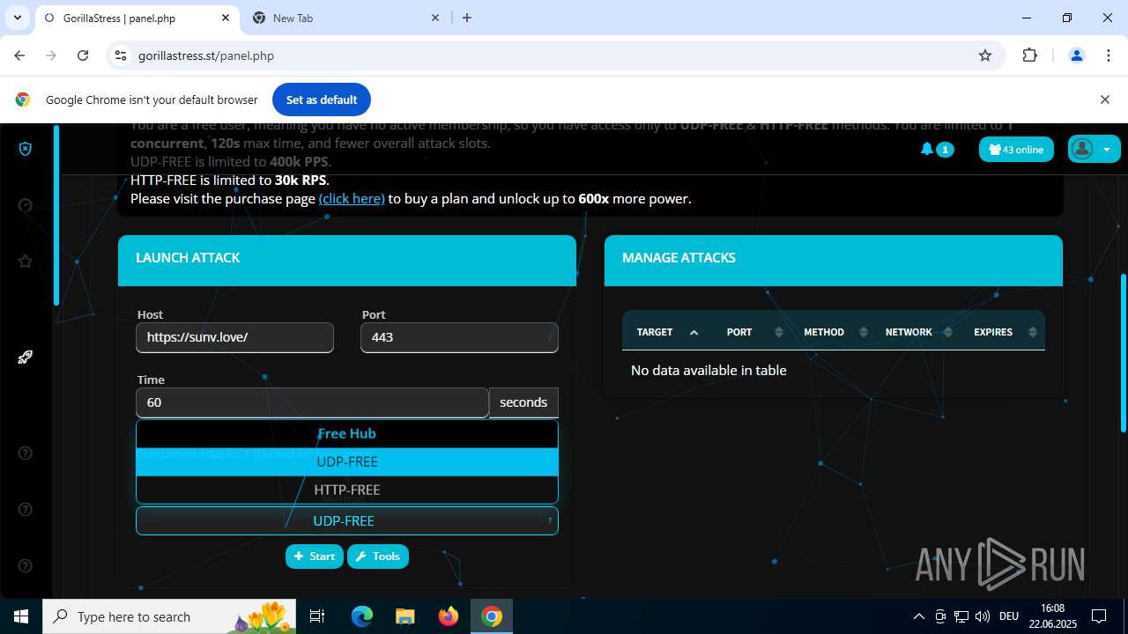Screen dimensions: 1128x634
Task: Open Chrome profile icon
Action: [1076, 55]
